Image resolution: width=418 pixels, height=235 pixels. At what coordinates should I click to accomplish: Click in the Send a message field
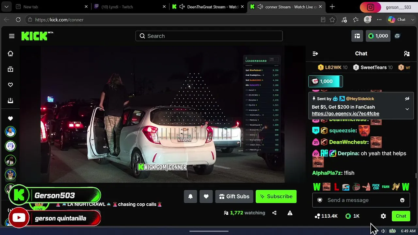[x=361, y=200]
